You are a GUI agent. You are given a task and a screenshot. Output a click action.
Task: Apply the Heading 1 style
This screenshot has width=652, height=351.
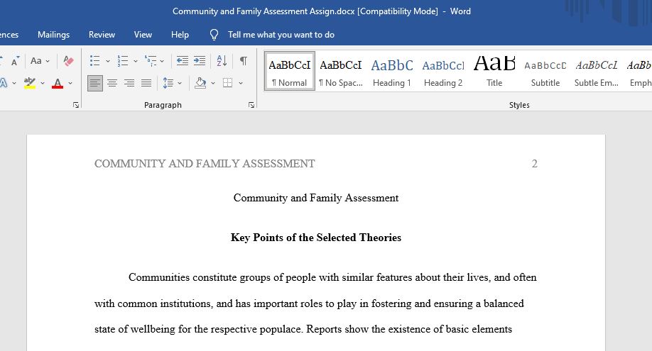pyautogui.click(x=392, y=71)
